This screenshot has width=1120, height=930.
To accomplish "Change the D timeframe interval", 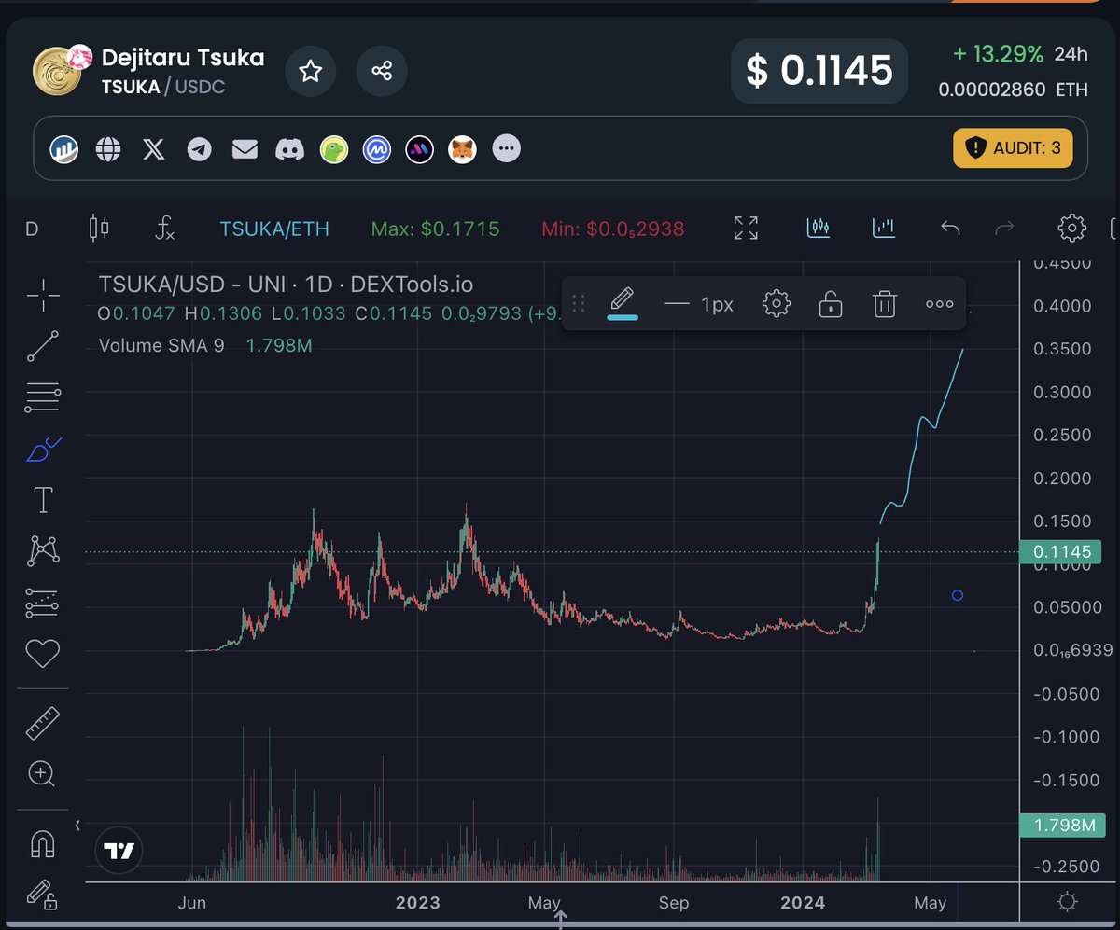I will click(32, 229).
